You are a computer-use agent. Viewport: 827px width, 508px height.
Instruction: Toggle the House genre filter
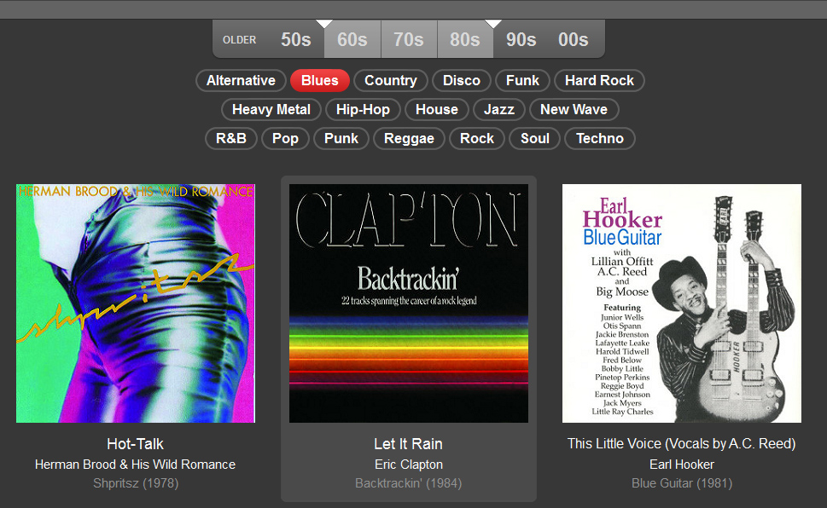tap(437, 110)
